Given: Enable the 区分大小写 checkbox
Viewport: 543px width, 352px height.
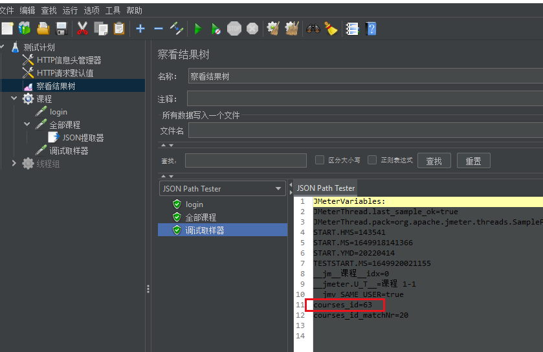Looking at the screenshot, I should (320, 160).
